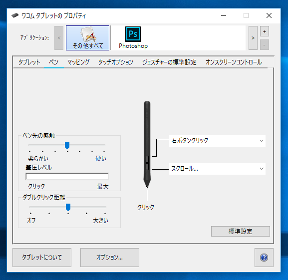Open the オプション... button
This screenshot has width=288, height=280.
[110, 258]
